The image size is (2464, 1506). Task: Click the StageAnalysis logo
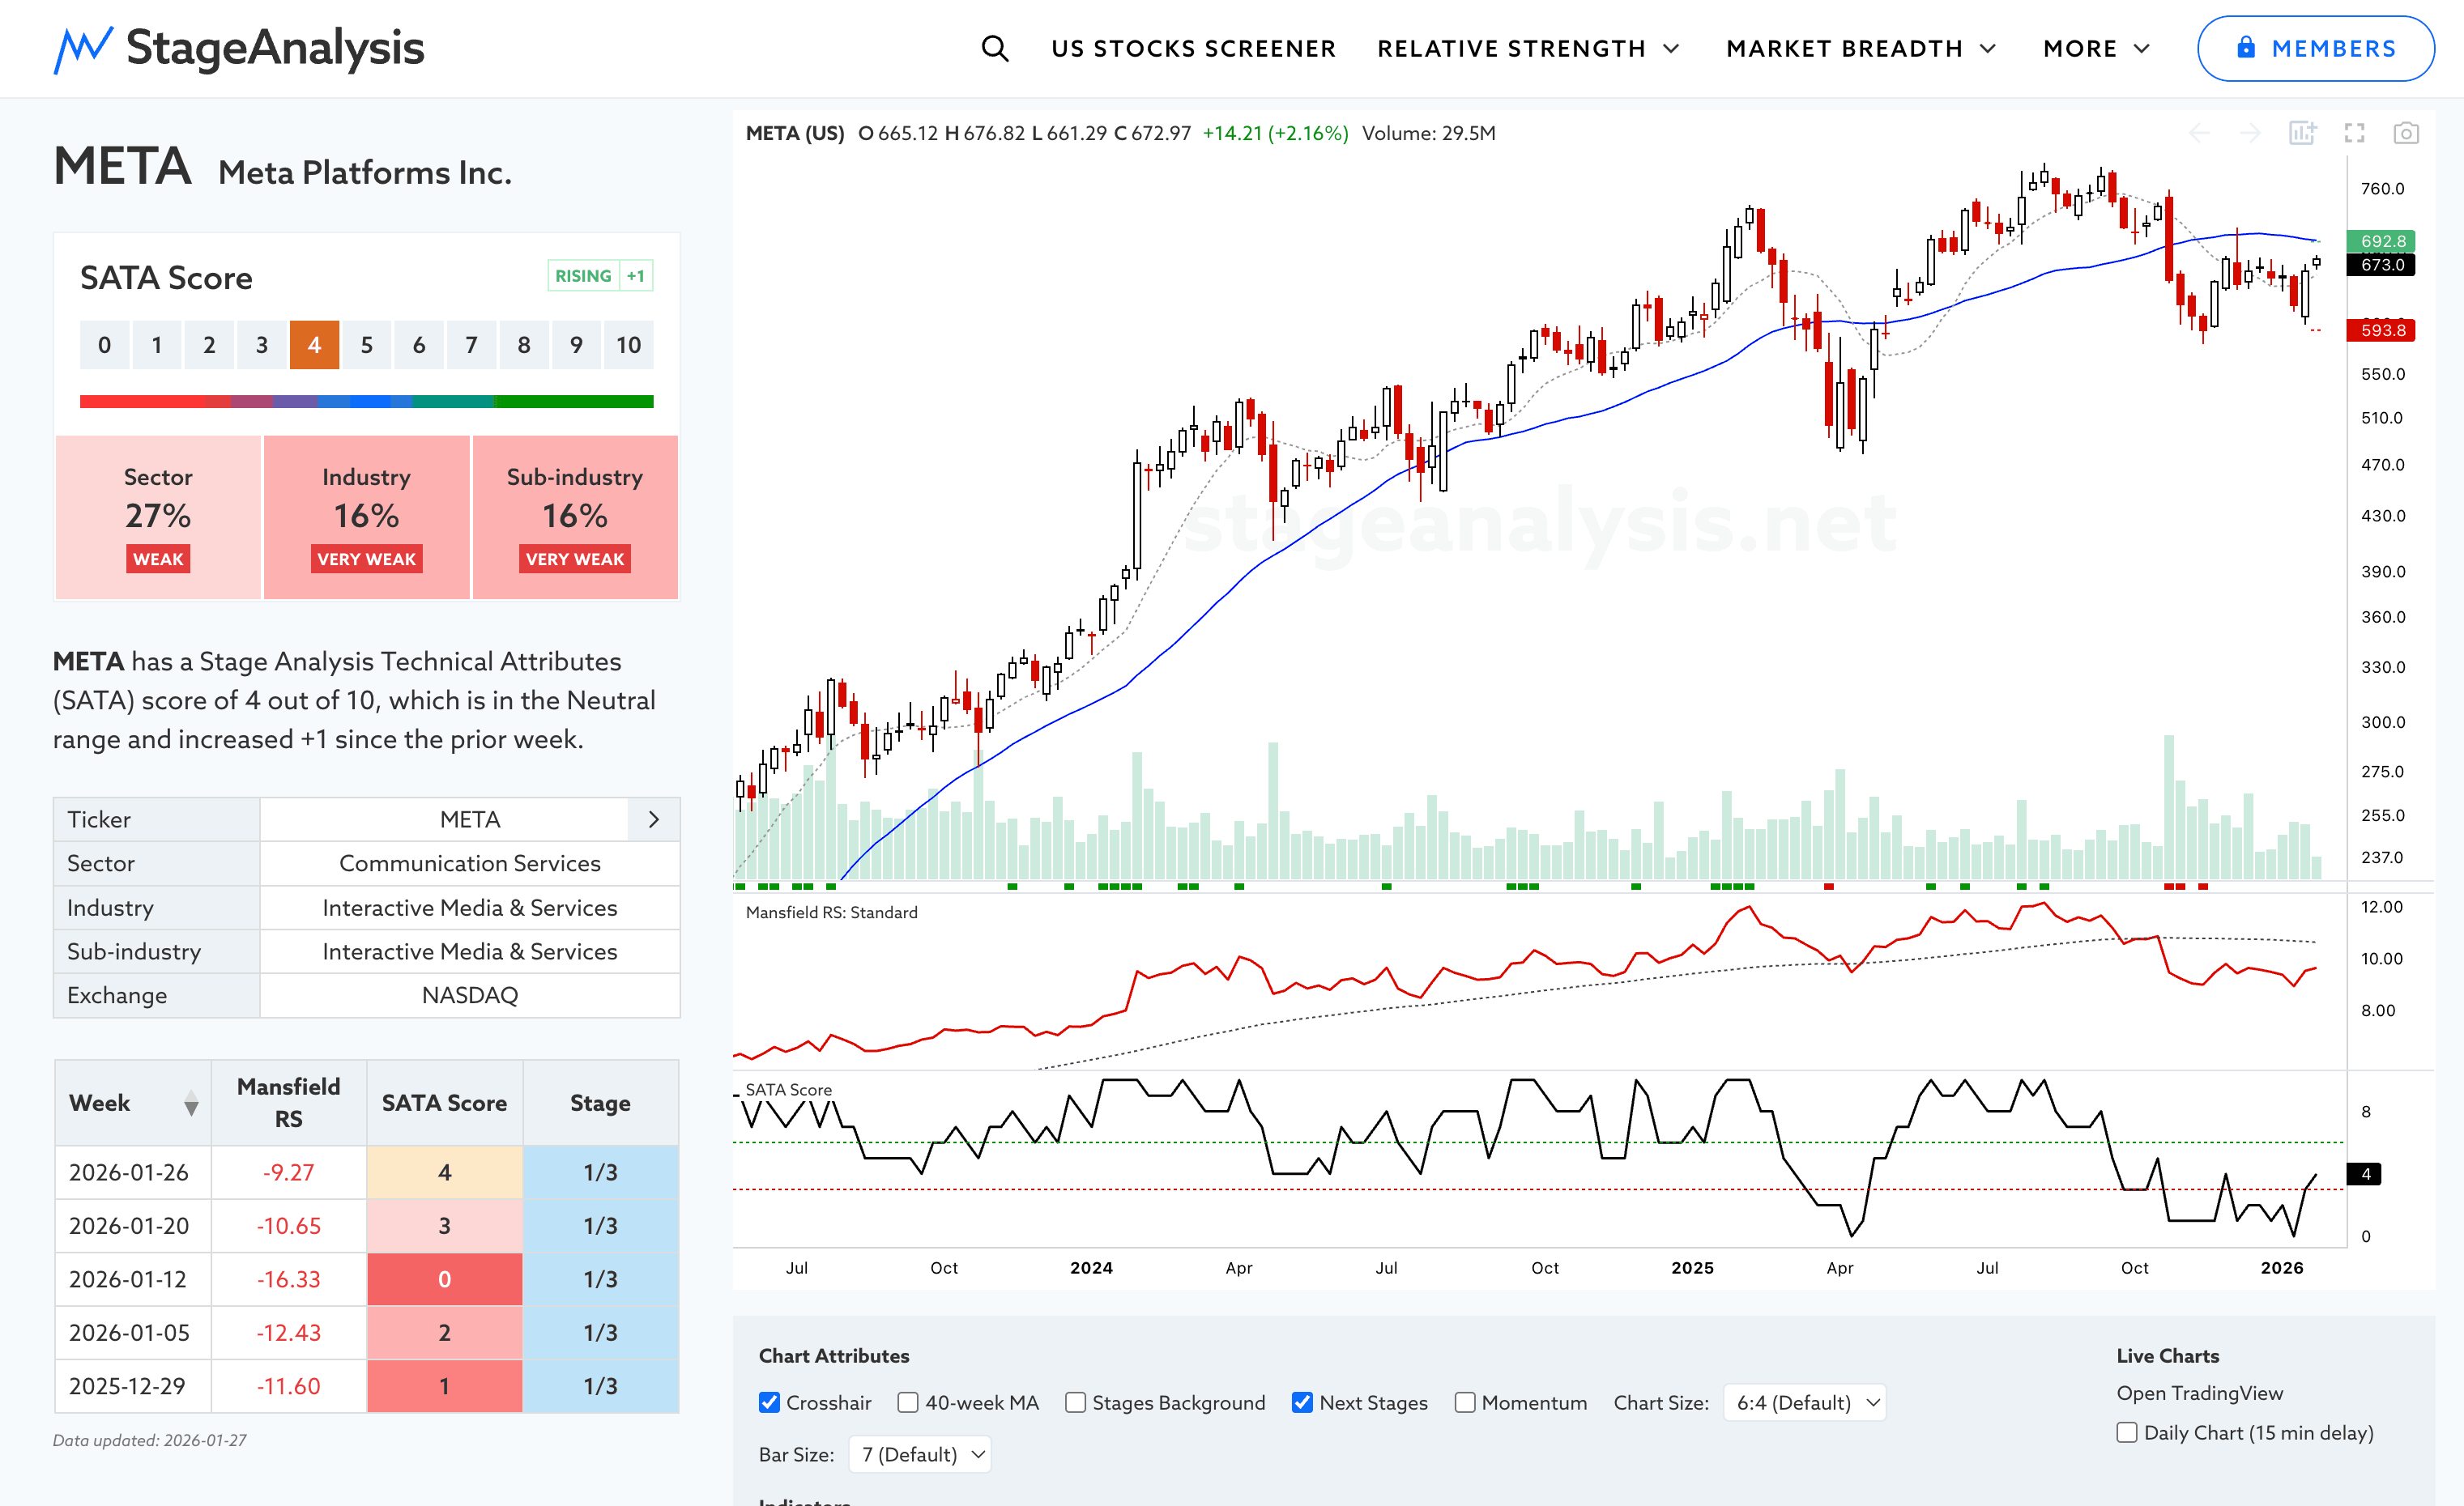tap(239, 48)
